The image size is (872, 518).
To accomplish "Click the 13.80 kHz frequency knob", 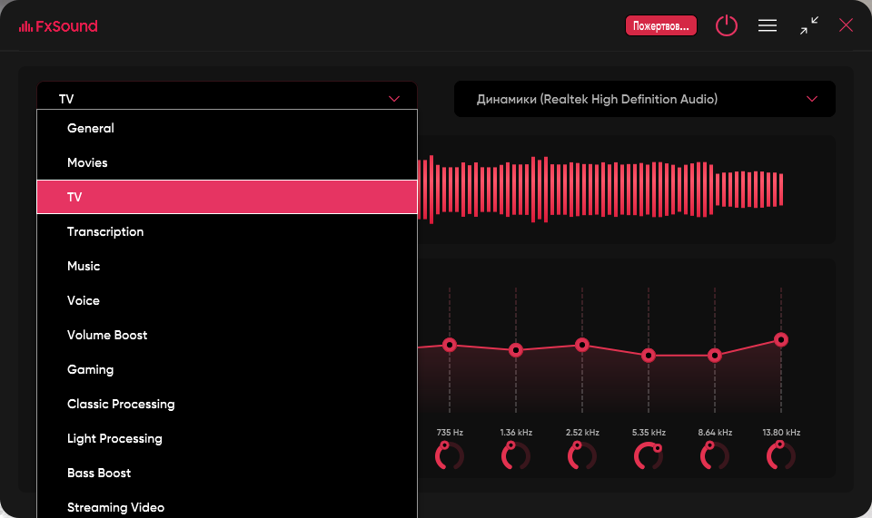I will tap(781, 455).
